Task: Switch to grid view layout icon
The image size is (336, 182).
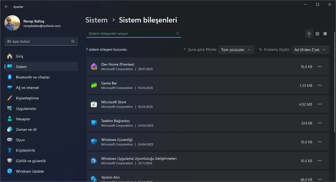Action: (317, 34)
